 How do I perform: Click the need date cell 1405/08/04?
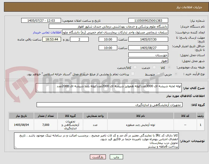(x=21, y=125)
